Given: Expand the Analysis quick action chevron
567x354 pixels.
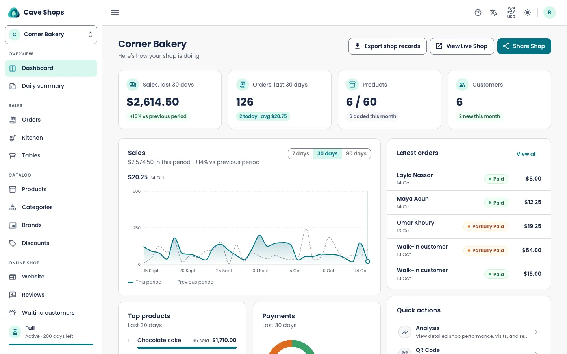Looking at the screenshot, I should click(x=536, y=332).
